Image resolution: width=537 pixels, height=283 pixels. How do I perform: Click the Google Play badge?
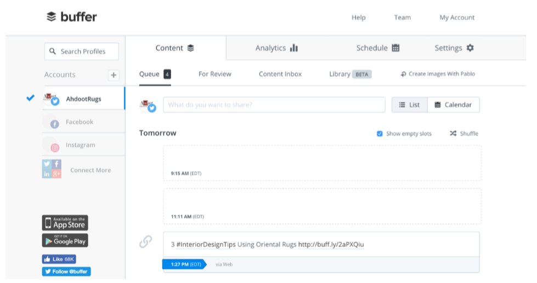click(65, 241)
